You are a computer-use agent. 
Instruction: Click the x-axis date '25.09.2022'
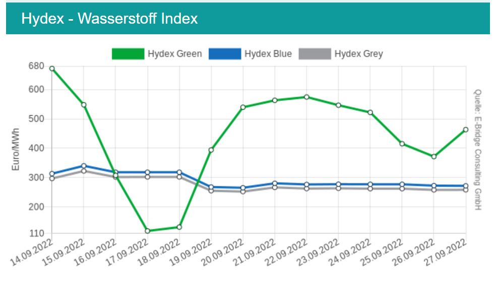(x=382, y=252)
